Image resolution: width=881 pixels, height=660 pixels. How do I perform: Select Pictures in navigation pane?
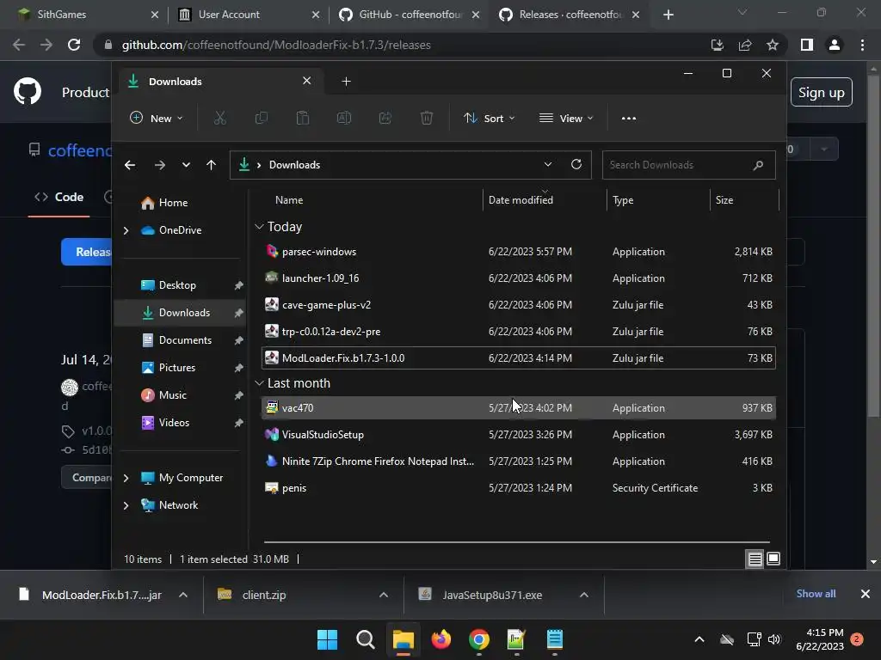[x=177, y=368]
